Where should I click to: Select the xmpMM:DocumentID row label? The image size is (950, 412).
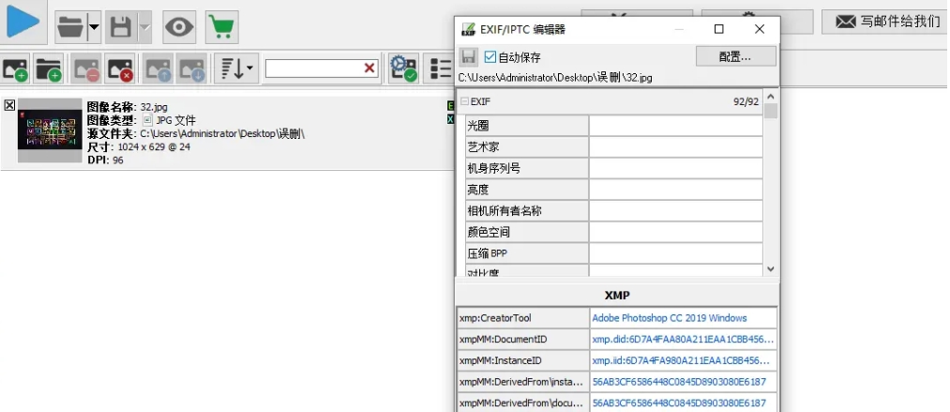click(x=523, y=340)
